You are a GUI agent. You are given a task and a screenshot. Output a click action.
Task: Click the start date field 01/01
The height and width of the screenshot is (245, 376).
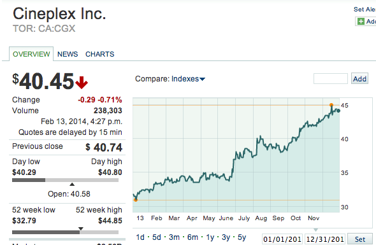282,239
